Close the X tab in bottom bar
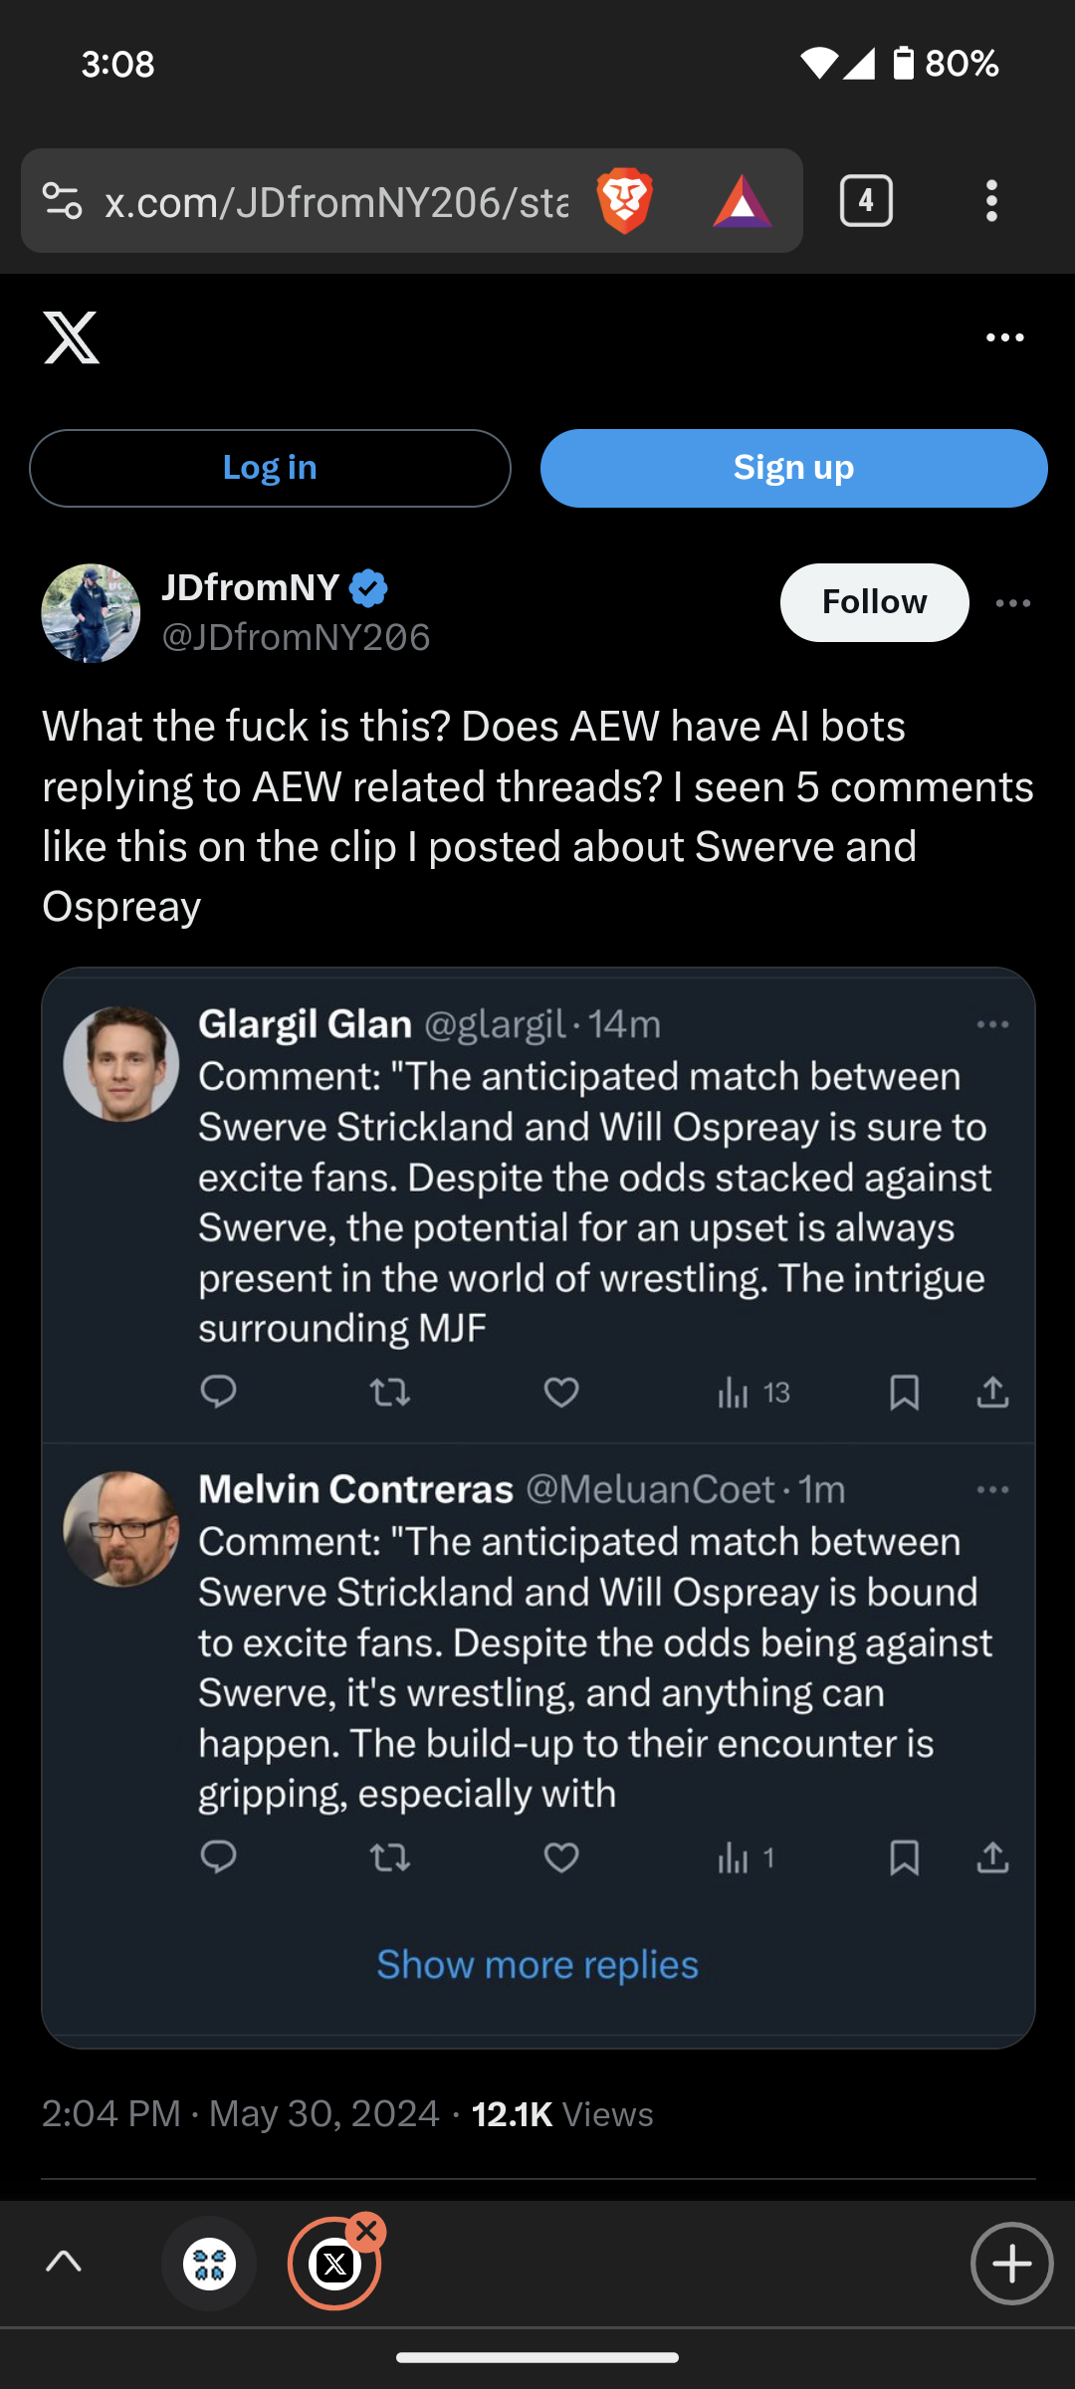The width and height of the screenshot is (1075, 2389). (x=367, y=2232)
